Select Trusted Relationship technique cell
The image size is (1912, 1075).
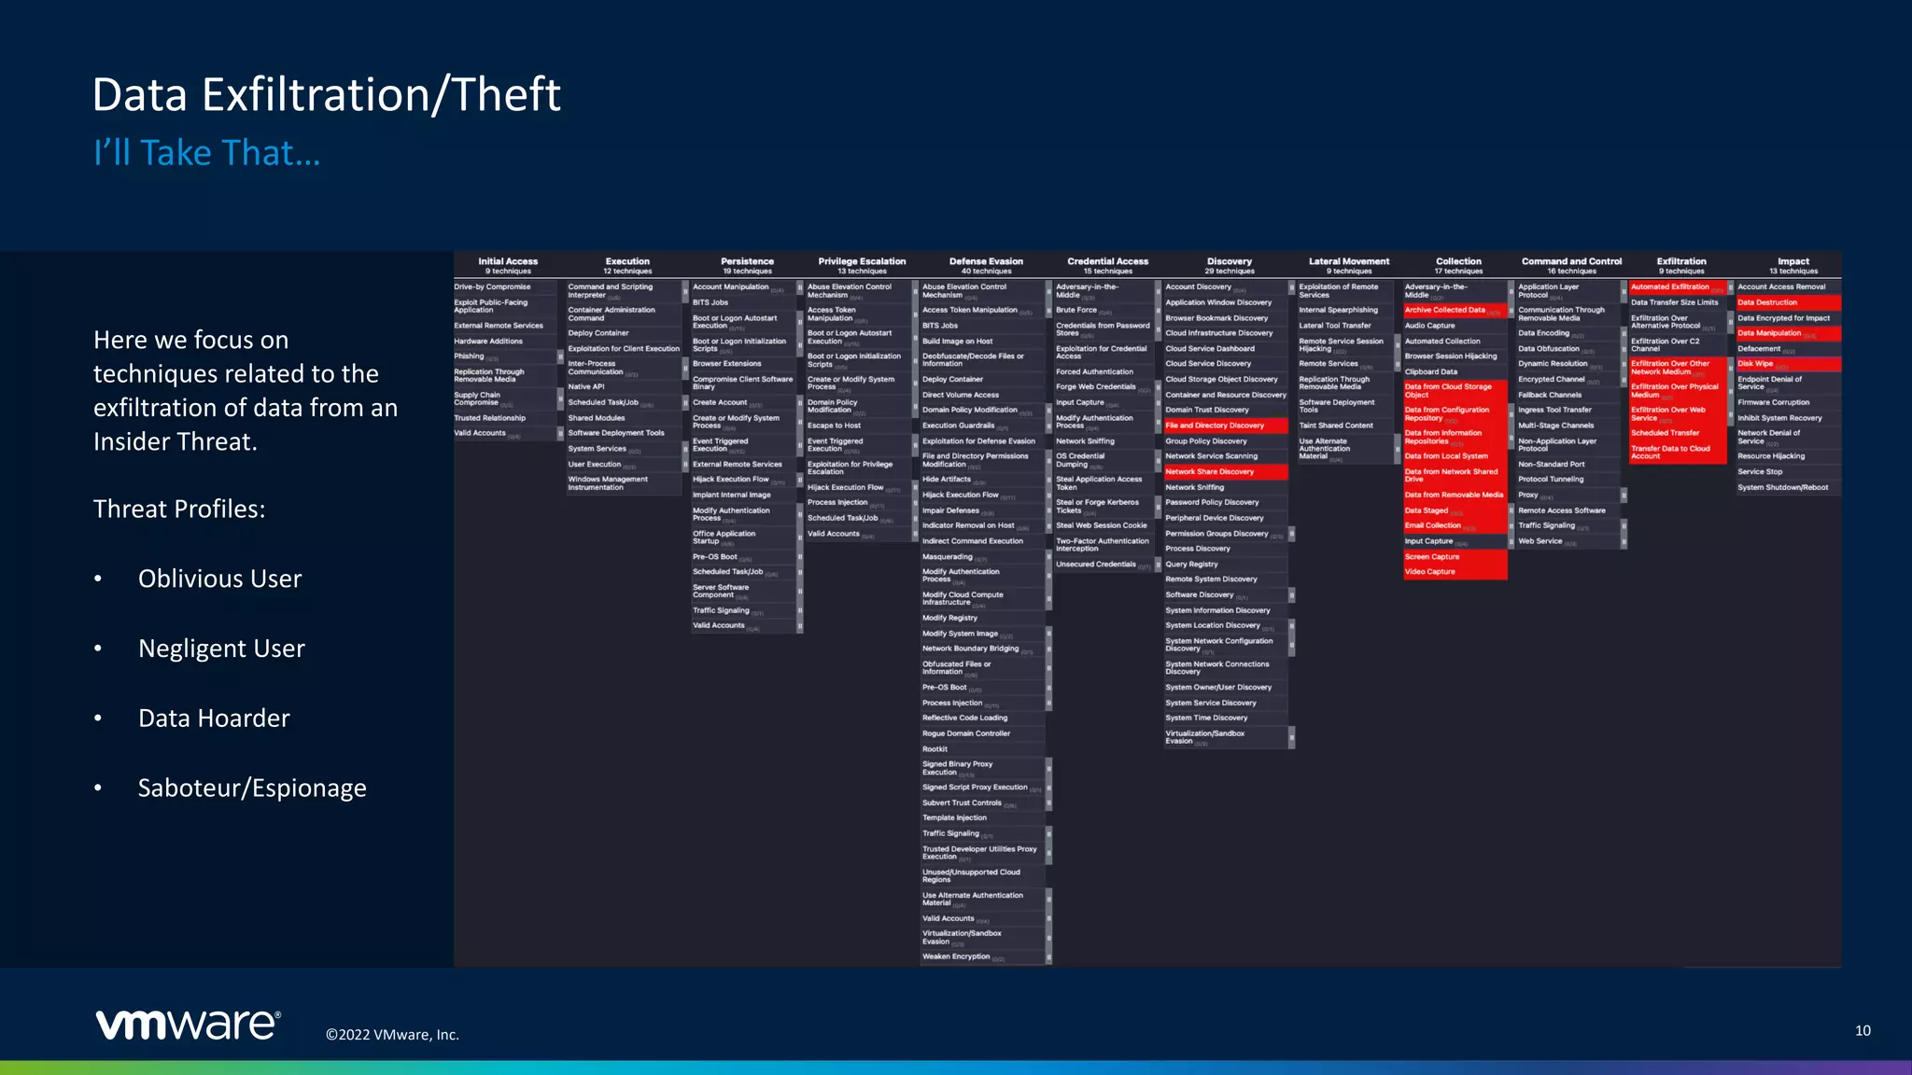point(505,418)
